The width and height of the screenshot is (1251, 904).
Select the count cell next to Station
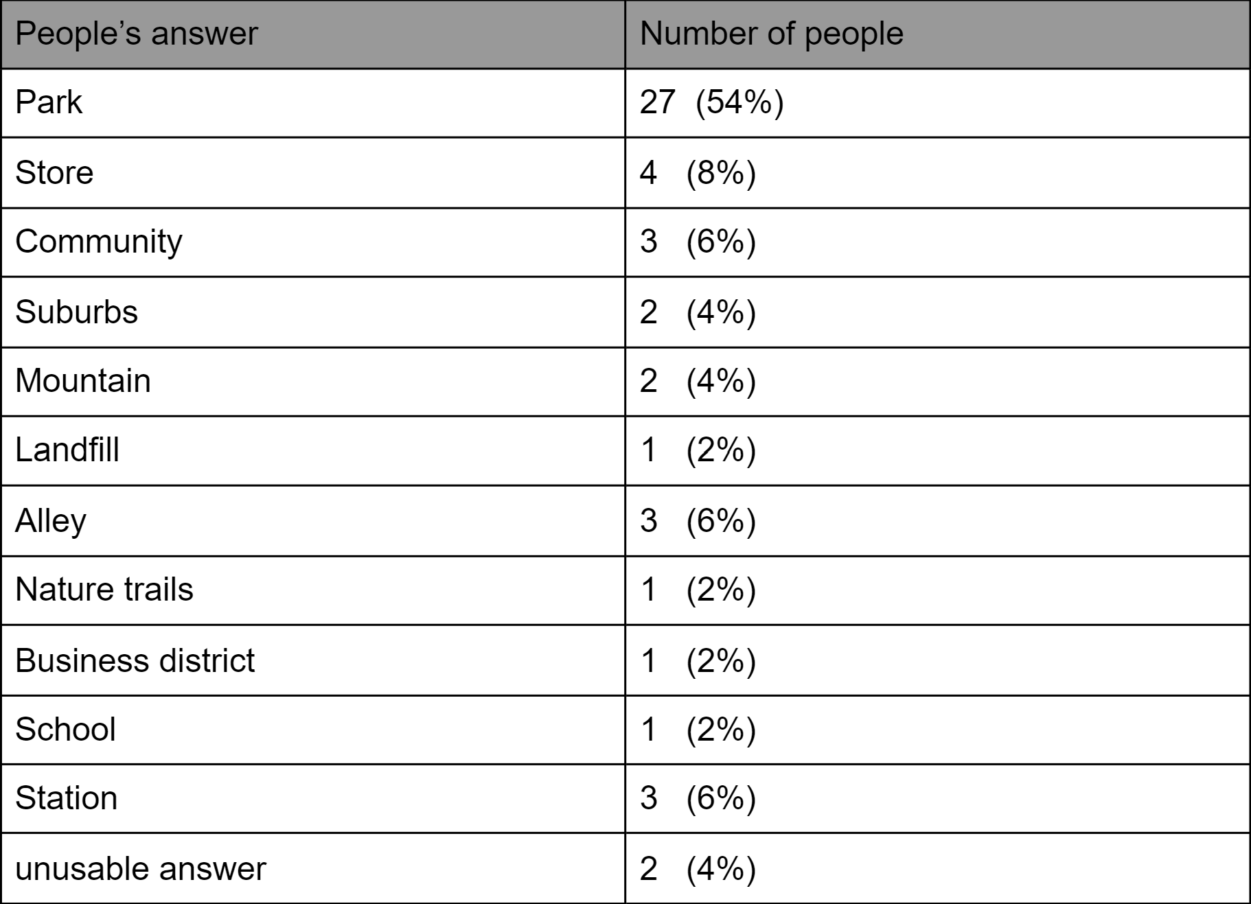(x=698, y=798)
